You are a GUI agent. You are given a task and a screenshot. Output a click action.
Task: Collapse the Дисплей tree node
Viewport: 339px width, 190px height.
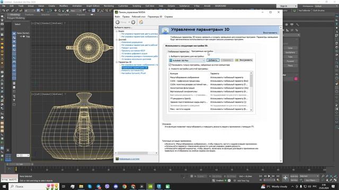pyautogui.click(x=117, y=40)
